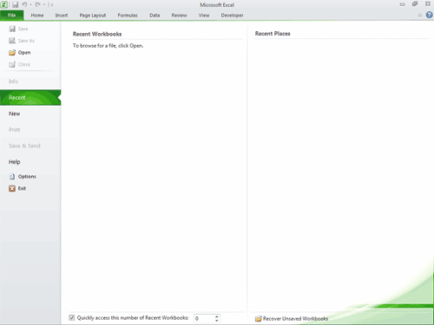Toggle Quickly access Recent Workbooks checkbox
The image size is (434, 325).
pyautogui.click(x=72, y=318)
